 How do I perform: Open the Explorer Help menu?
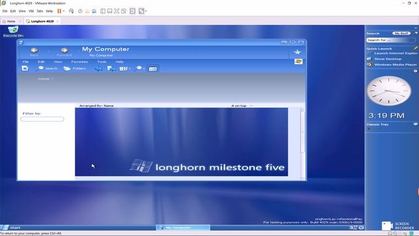tap(119, 62)
